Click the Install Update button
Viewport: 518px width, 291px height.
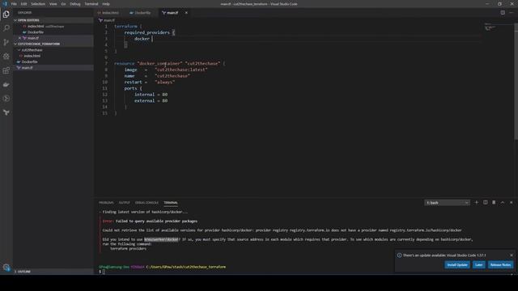tap(457, 264)
